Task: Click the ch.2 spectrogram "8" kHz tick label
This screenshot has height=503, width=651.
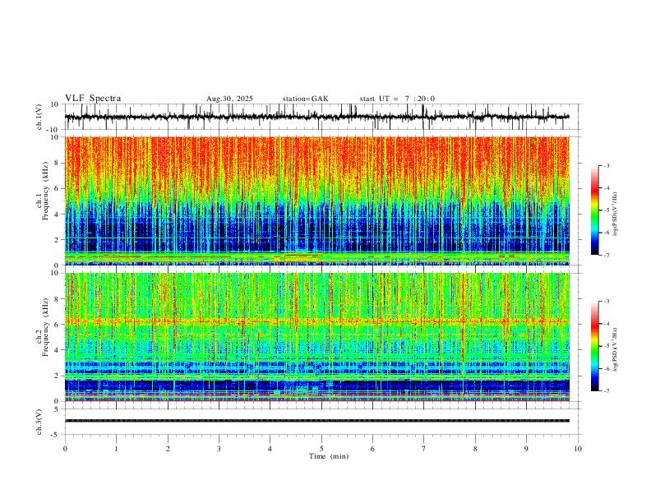Action: tap(57, 299)
